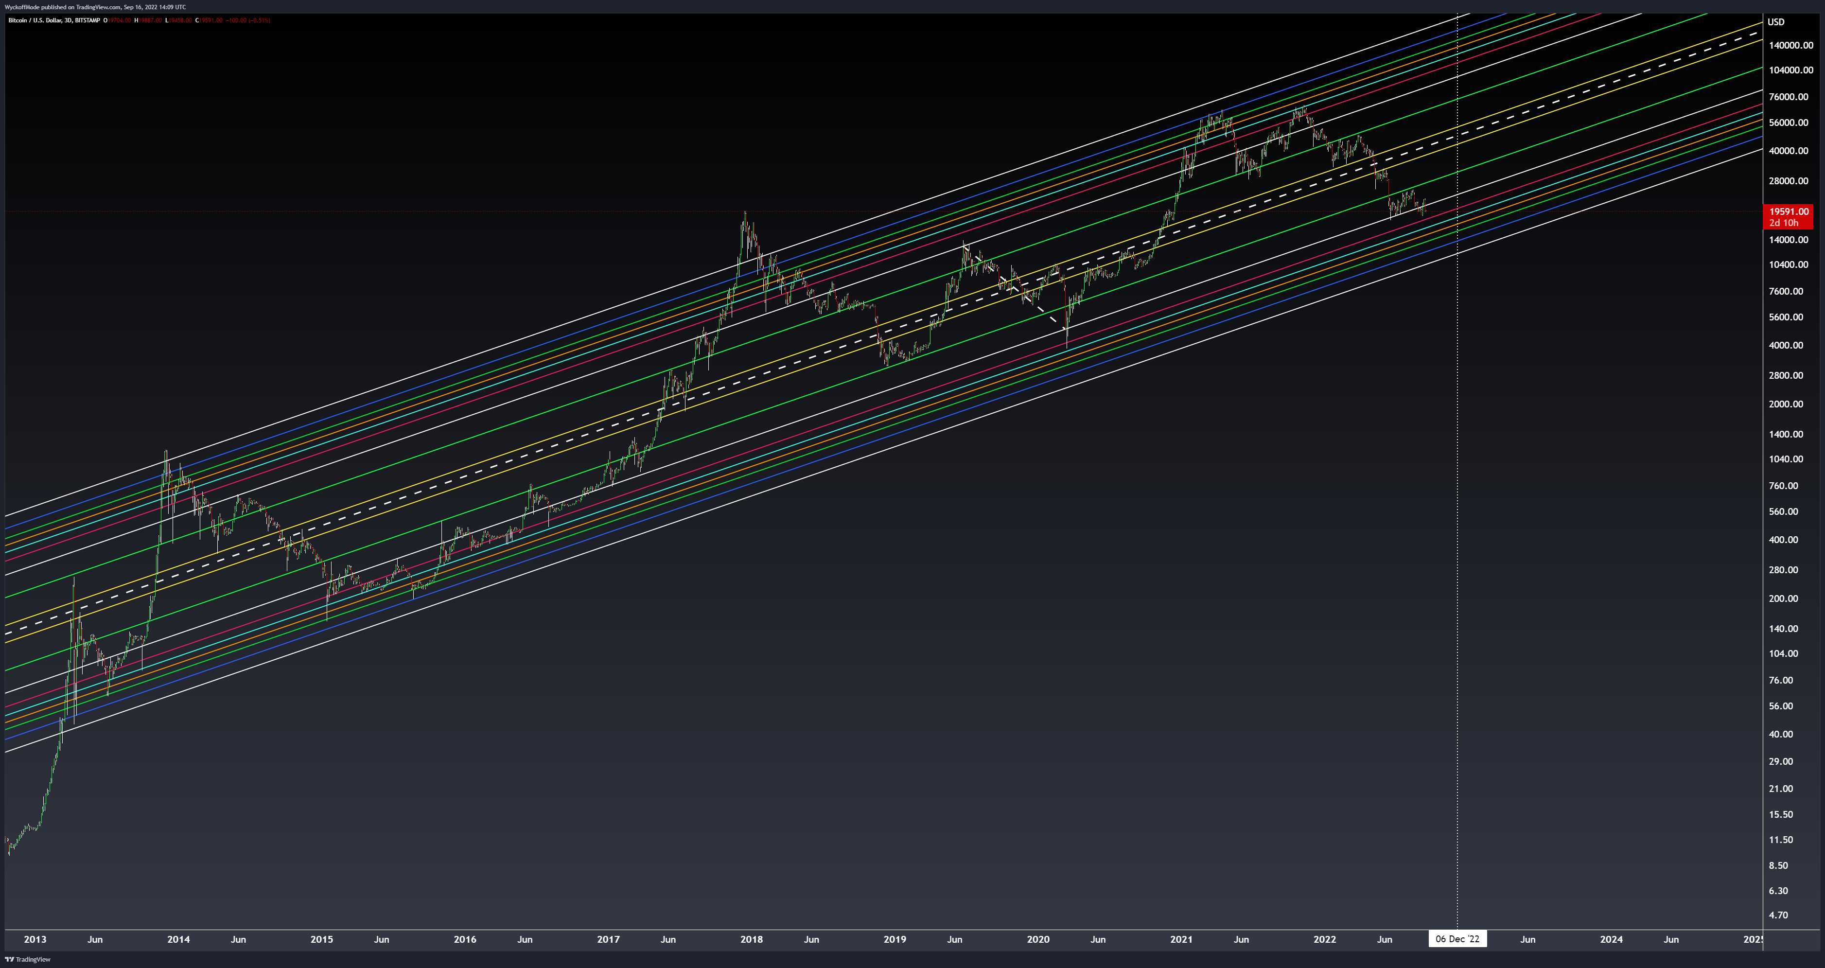Viewport: 1825px width, 968px height.
Task: Click the 2024 label on the time axis
Action: (x=1611, y=940)
